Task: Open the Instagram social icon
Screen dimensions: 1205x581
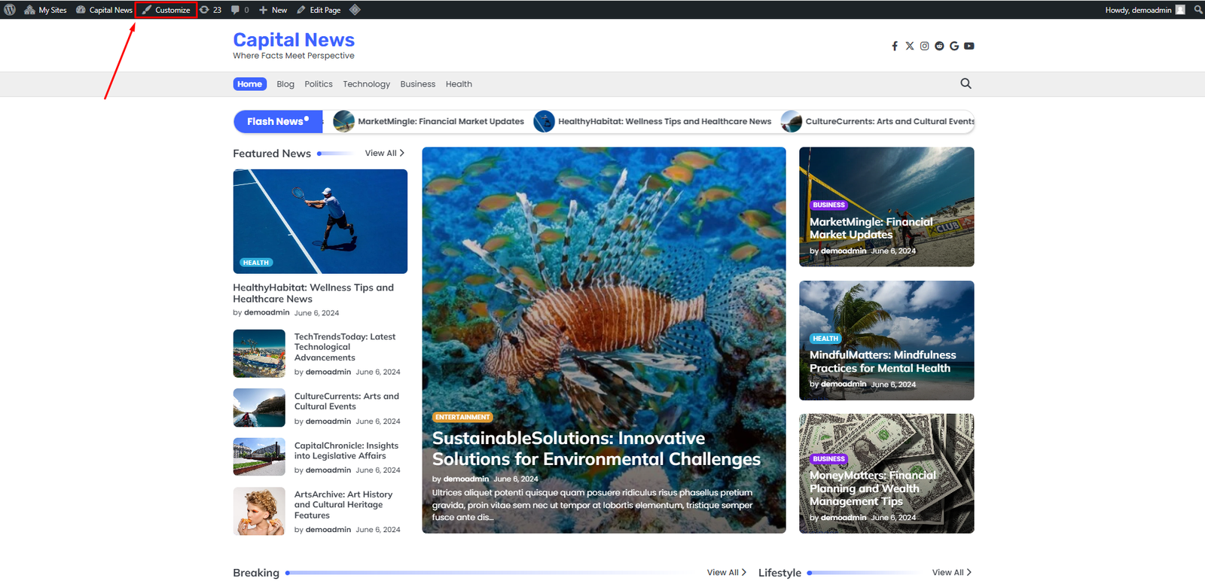Action: tap(925, 46)
